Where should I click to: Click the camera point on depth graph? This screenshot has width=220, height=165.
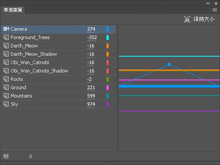[169, 64]
